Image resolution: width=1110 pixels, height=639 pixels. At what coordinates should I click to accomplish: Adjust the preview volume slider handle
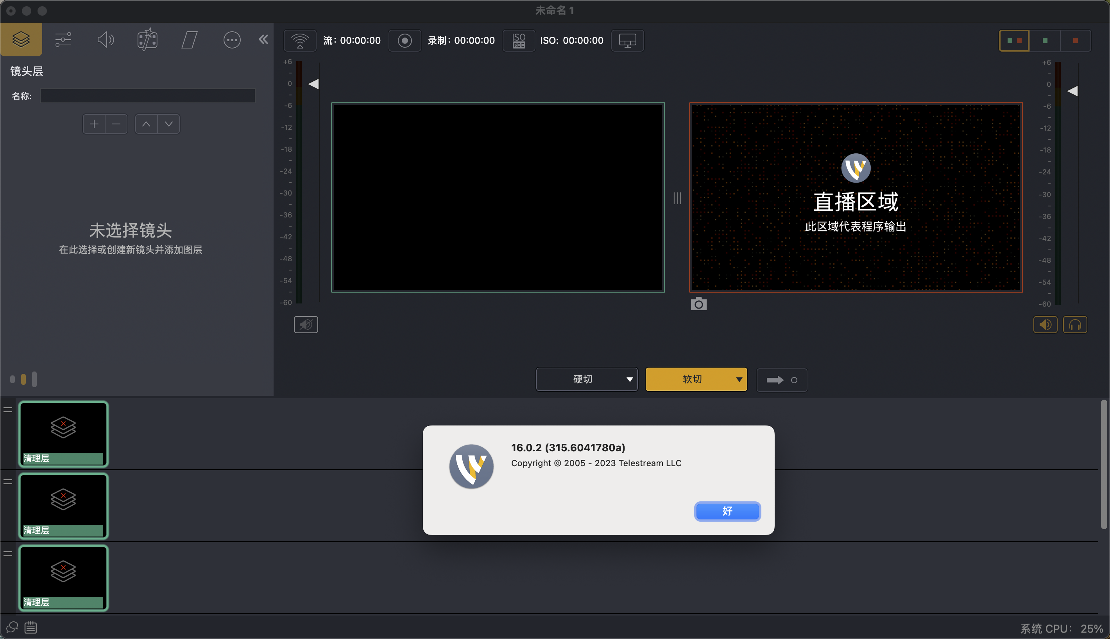click(313, 84)
